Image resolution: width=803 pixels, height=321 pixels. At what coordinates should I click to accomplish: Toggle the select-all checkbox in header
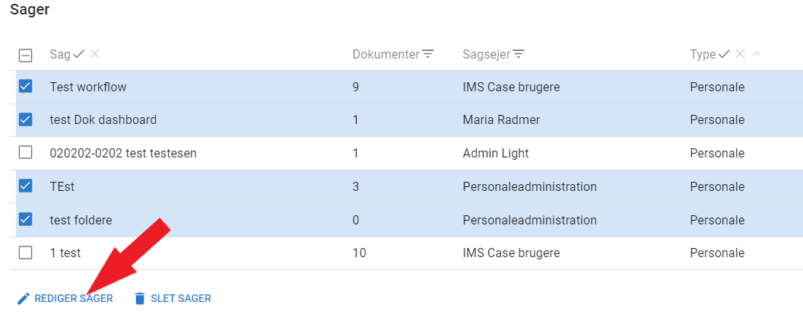tap(25, 55)
